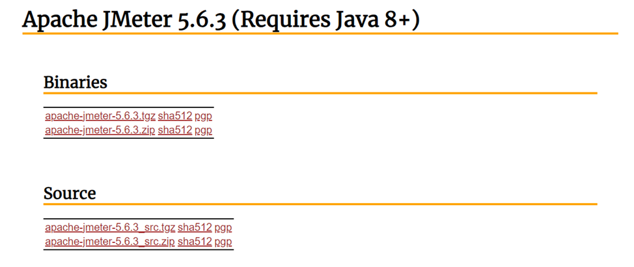Image resolution: width=634 pixels, height=267 pixels.
Task: Click orange rule beneath the page title
Action: [x=320, y=33]
